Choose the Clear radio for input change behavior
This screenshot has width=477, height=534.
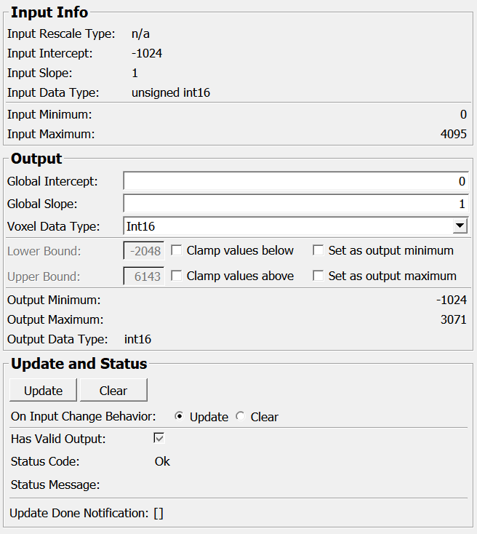click(x=241, y=417)
